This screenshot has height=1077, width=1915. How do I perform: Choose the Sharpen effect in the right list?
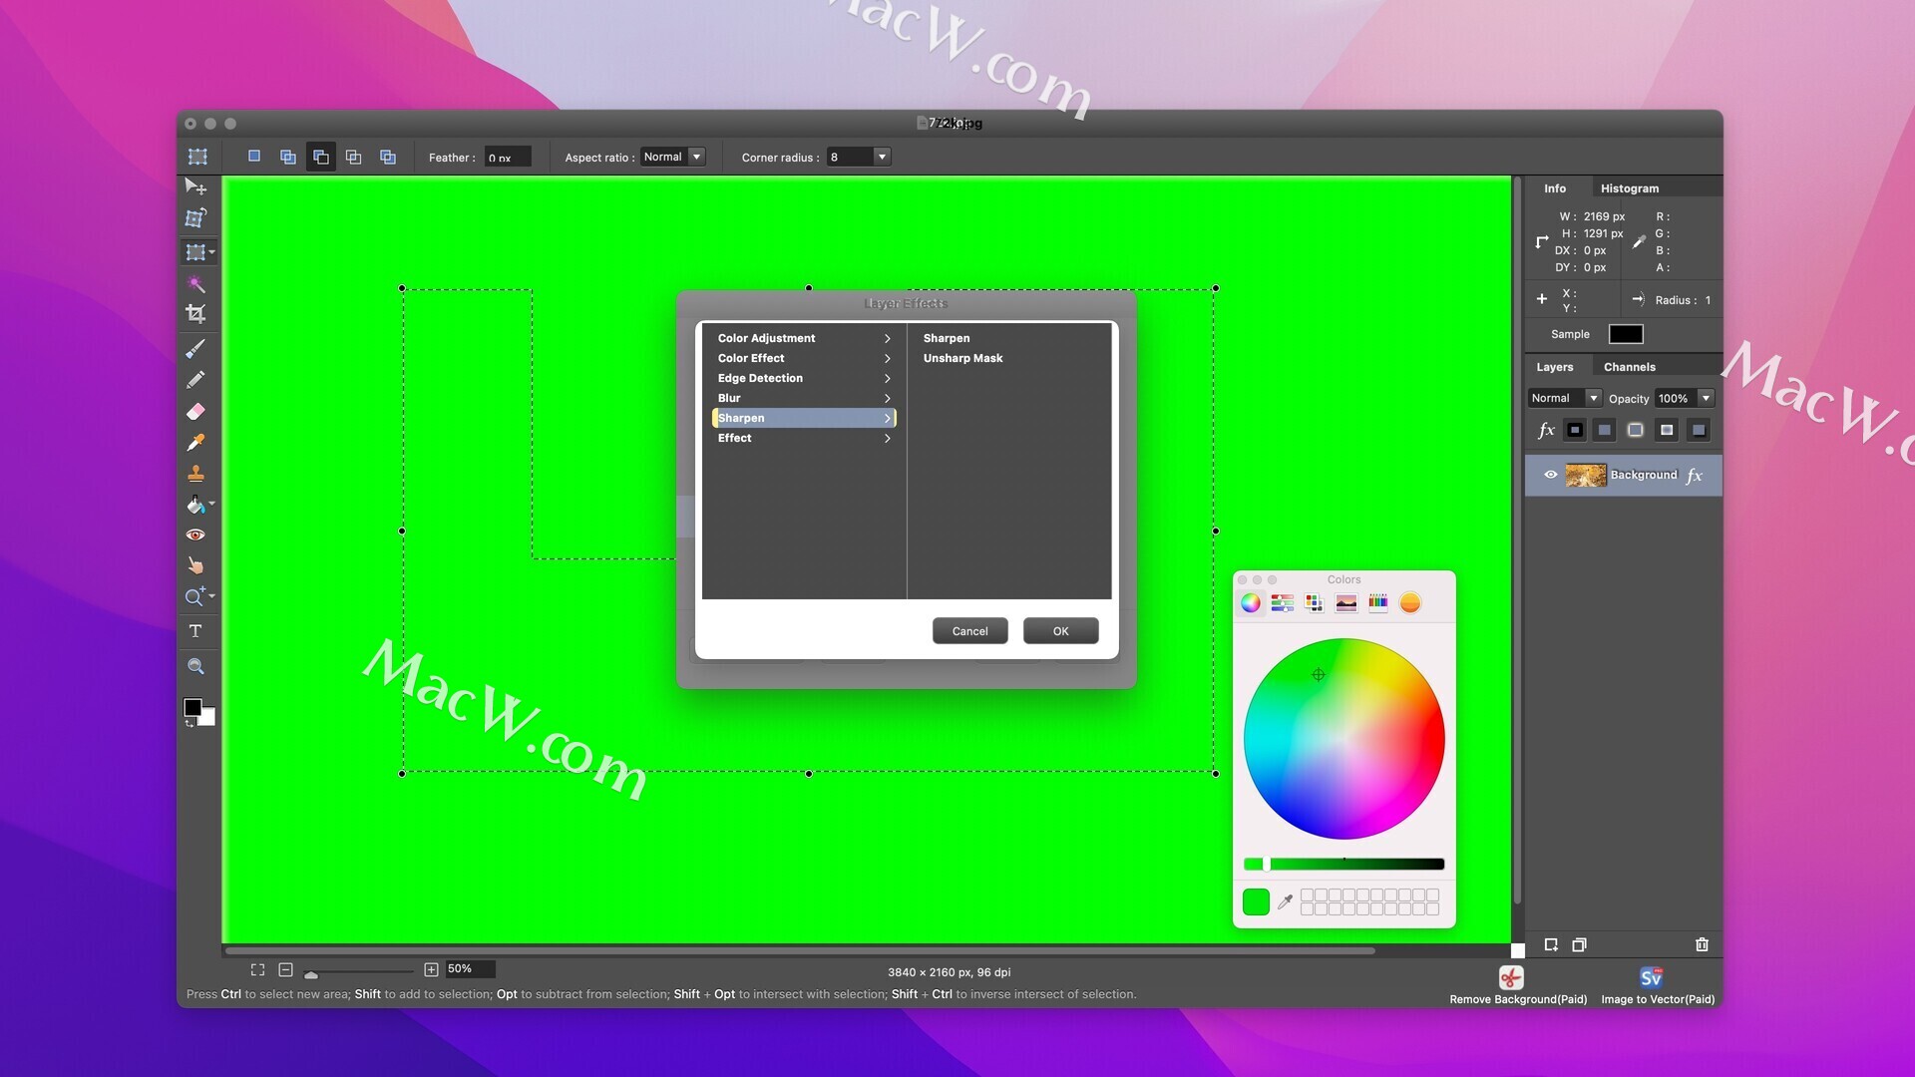point(946,338)
